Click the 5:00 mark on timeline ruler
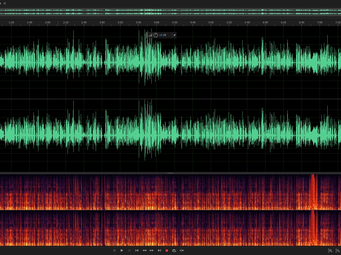The height and width of the screenshot is (255, 341). (x=211, y=22)
